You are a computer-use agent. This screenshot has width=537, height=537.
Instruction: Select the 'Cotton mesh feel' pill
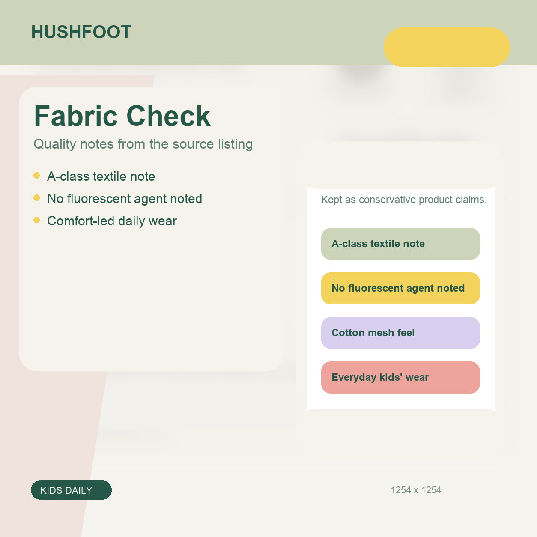pos(400,333)
